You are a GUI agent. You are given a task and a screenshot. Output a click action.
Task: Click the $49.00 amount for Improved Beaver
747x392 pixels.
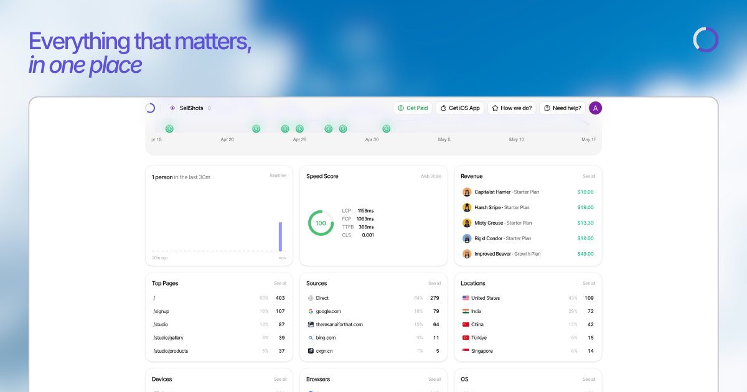(585, 254)
